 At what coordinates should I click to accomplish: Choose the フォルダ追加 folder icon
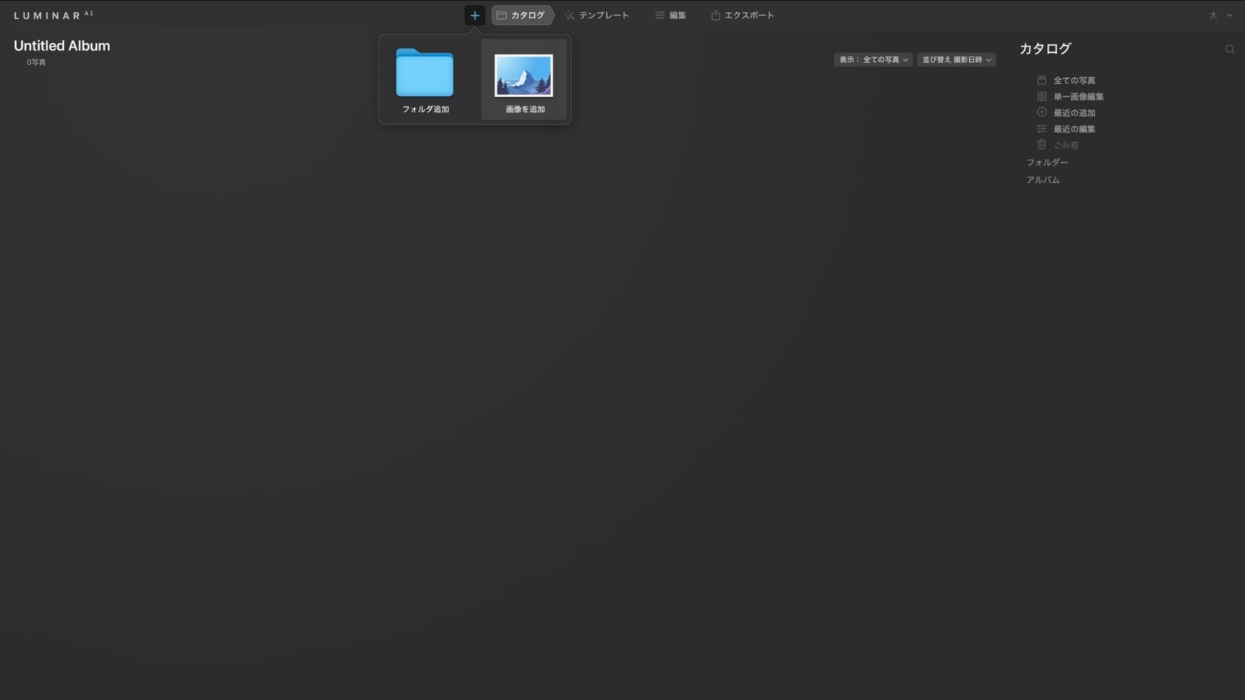425,73
